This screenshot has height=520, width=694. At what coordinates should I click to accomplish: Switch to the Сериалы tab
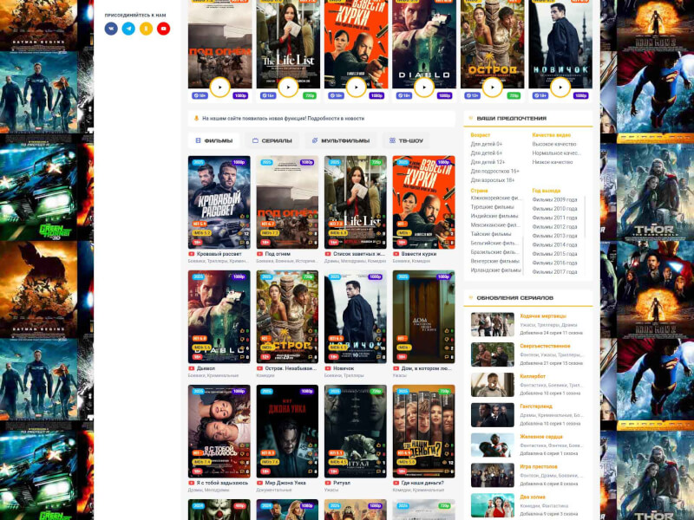click(272, 140)
